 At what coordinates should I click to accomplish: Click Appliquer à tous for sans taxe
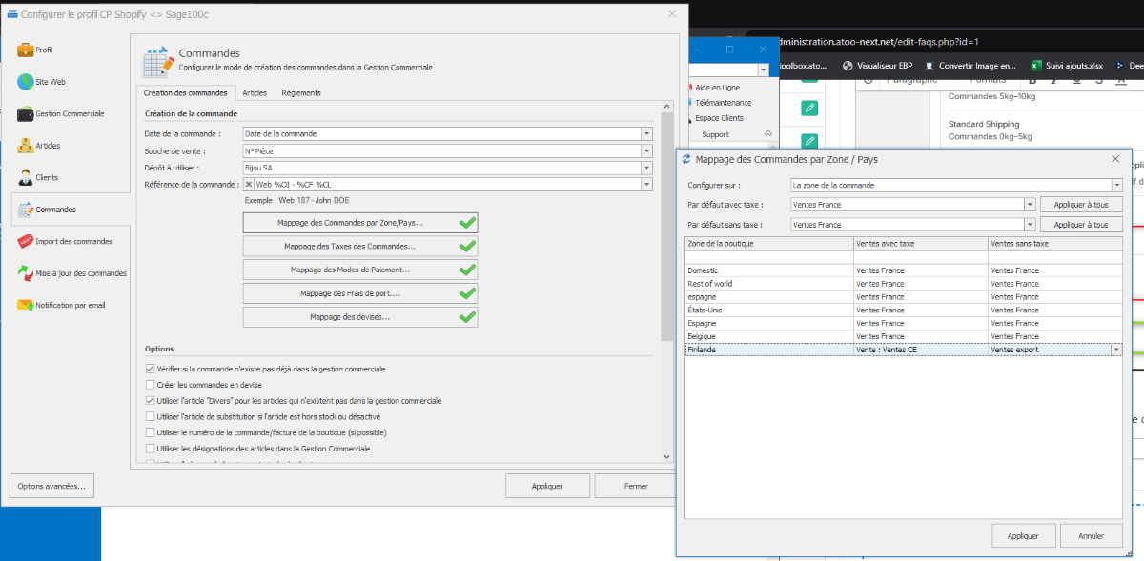(1080, 225)
